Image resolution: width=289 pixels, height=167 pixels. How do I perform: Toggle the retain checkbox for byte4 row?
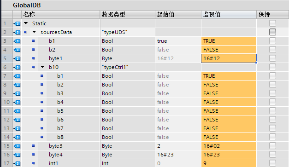[272, 155]
